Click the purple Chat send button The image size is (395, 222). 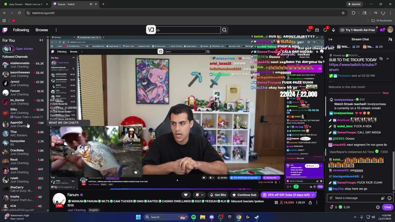(388, 207)
